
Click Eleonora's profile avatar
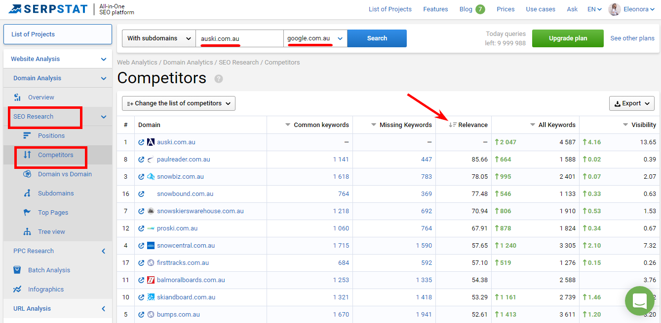615,9
